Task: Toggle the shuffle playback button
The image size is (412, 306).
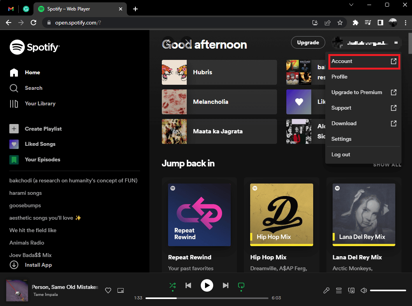Action: tap(173, 285)
